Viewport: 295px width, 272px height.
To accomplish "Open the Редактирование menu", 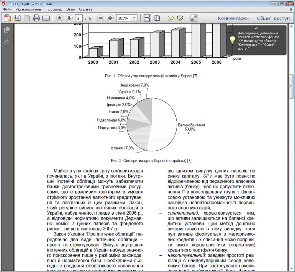I will pos(29,9).
